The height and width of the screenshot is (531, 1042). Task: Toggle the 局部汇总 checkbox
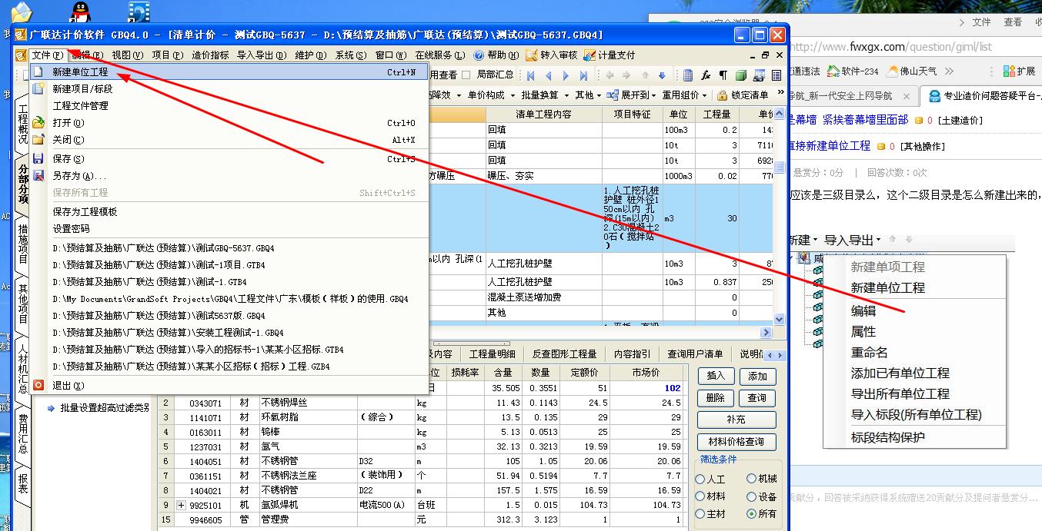pyautogui.click(x=466, y=75)
